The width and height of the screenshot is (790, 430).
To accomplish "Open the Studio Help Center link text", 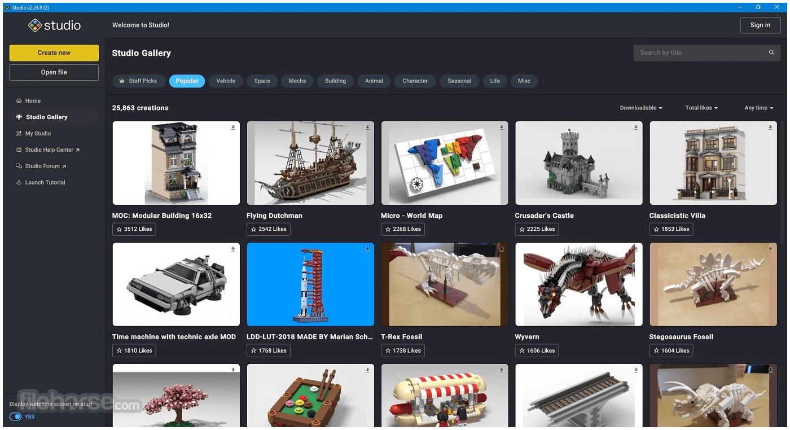I will click(50, 150).
